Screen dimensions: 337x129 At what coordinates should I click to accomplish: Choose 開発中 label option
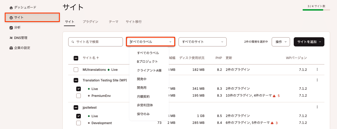click(x=142, y=79)
